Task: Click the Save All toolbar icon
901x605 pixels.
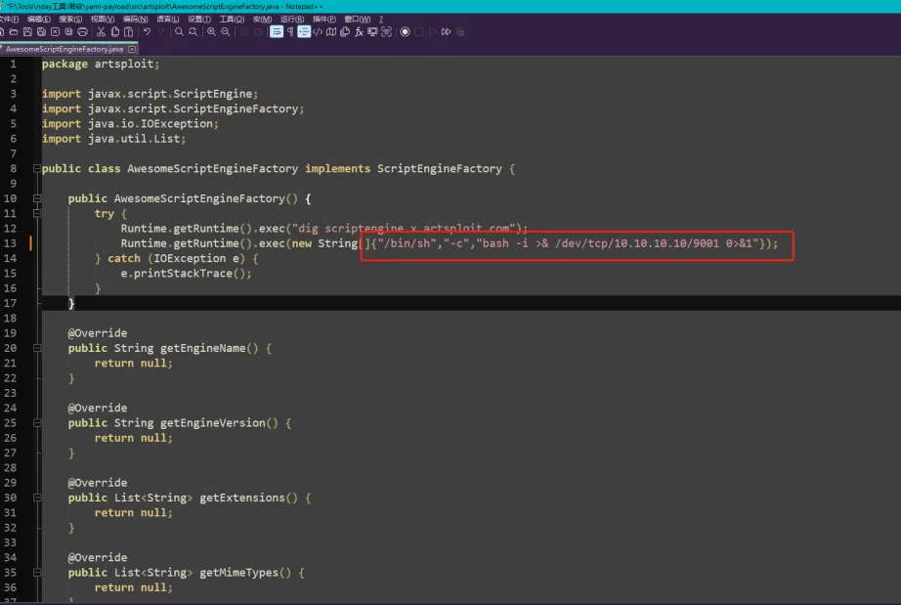Action: coord(41,32)
